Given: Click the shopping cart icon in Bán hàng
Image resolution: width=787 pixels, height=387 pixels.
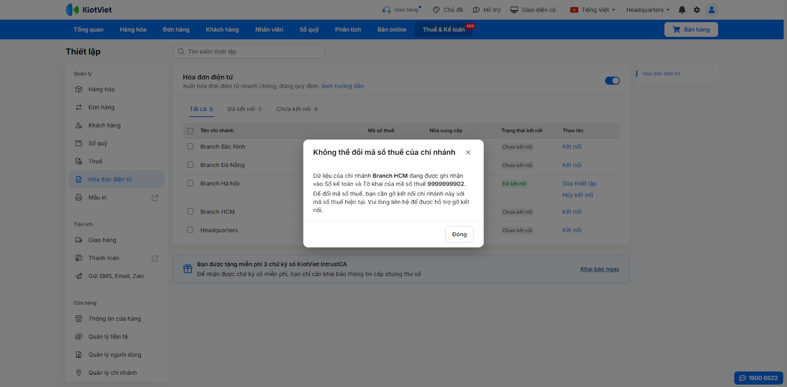Looking at the screenshot, I should 676,29.
